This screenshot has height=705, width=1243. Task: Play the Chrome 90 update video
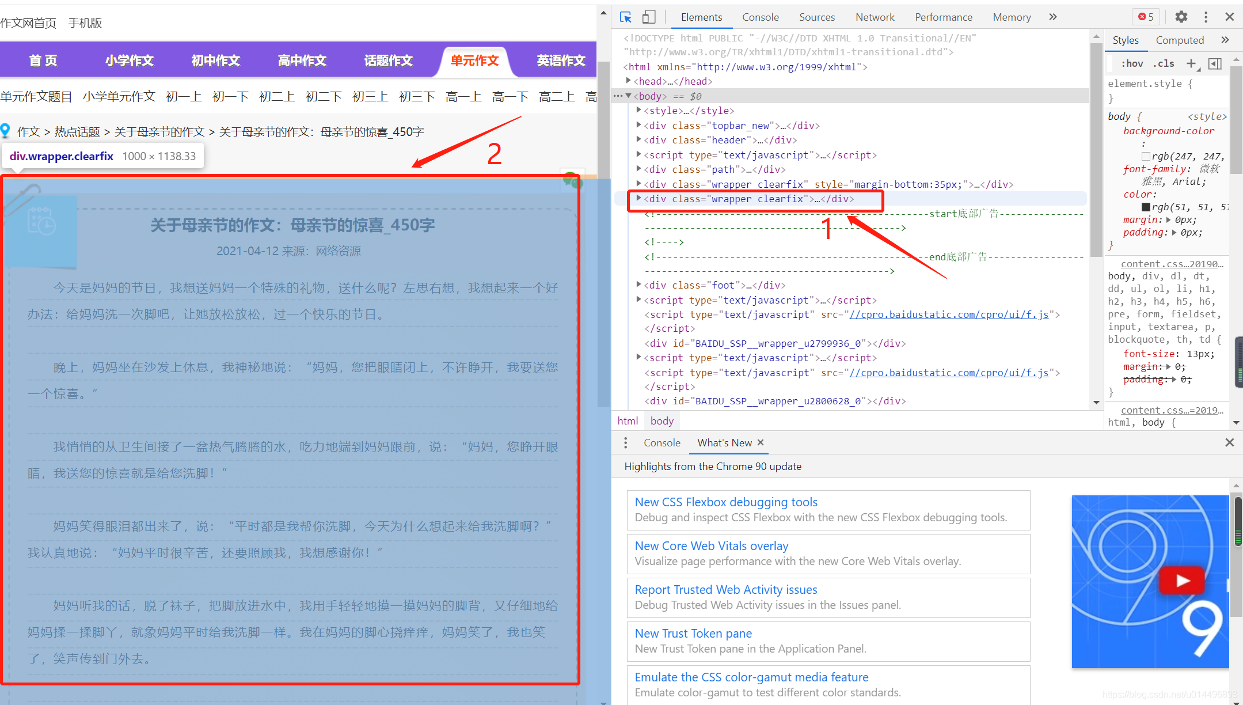pos(1182,580)
